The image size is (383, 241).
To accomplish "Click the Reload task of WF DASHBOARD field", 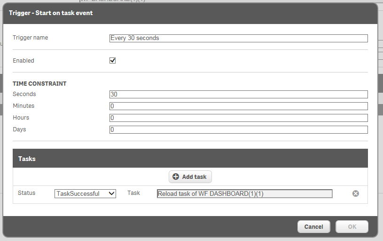I will pyautogui.click(x=244, y=193).
